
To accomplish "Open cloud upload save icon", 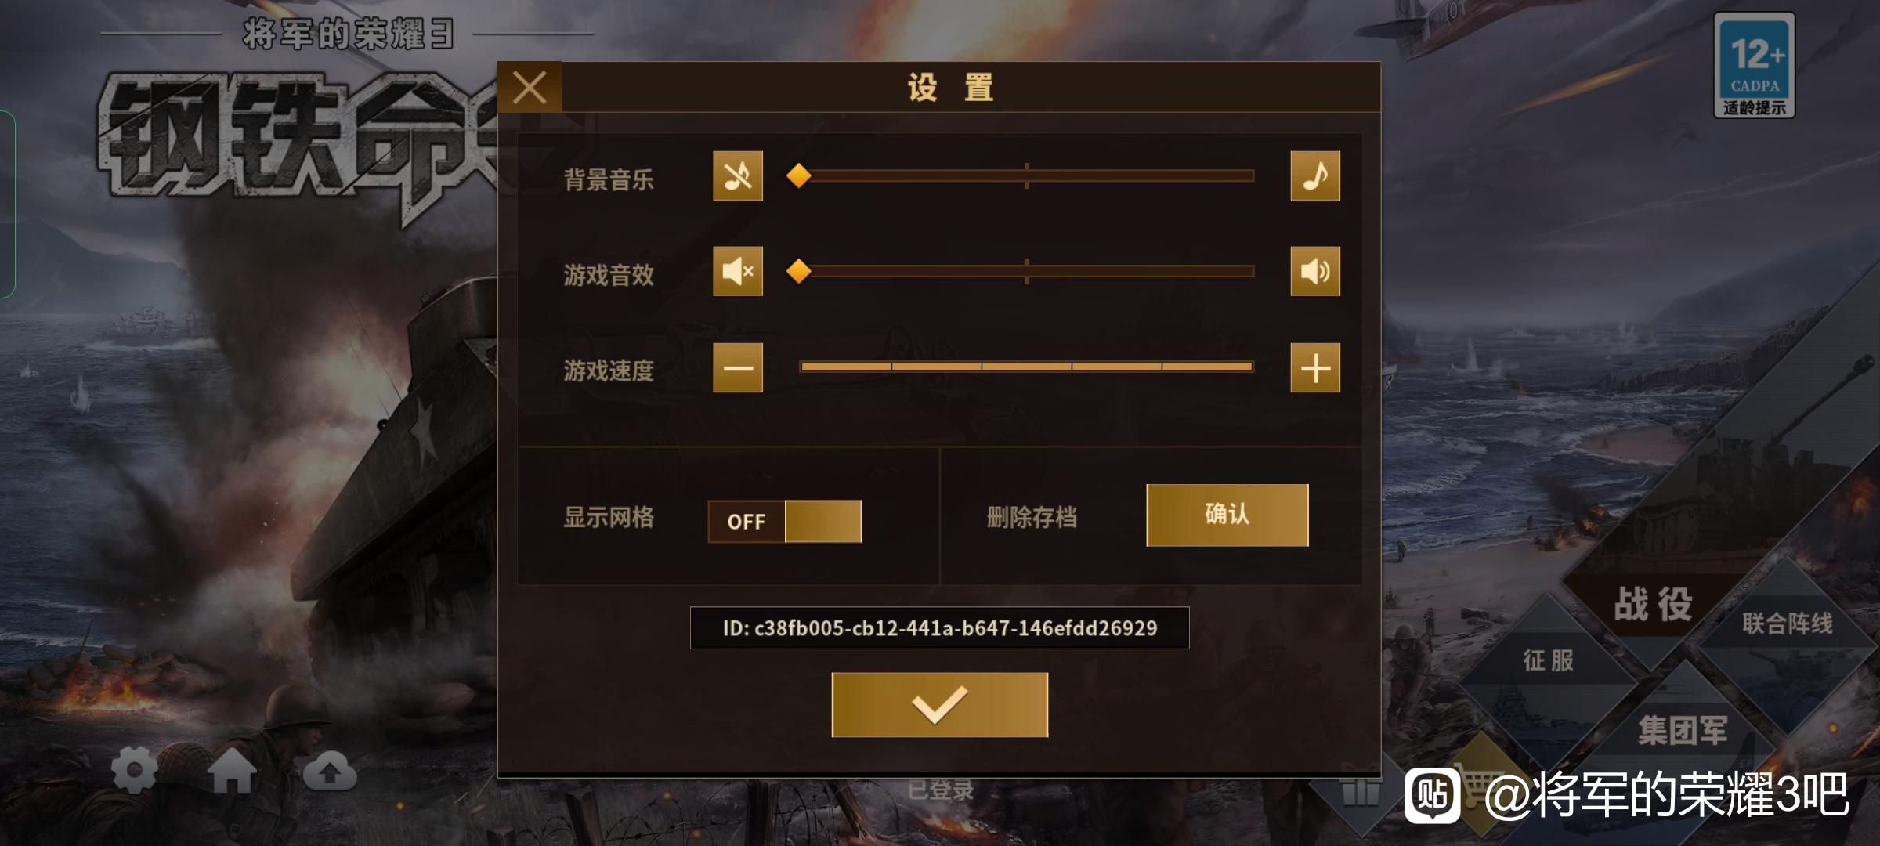I will pyautogui.click(x=330, y=772).
